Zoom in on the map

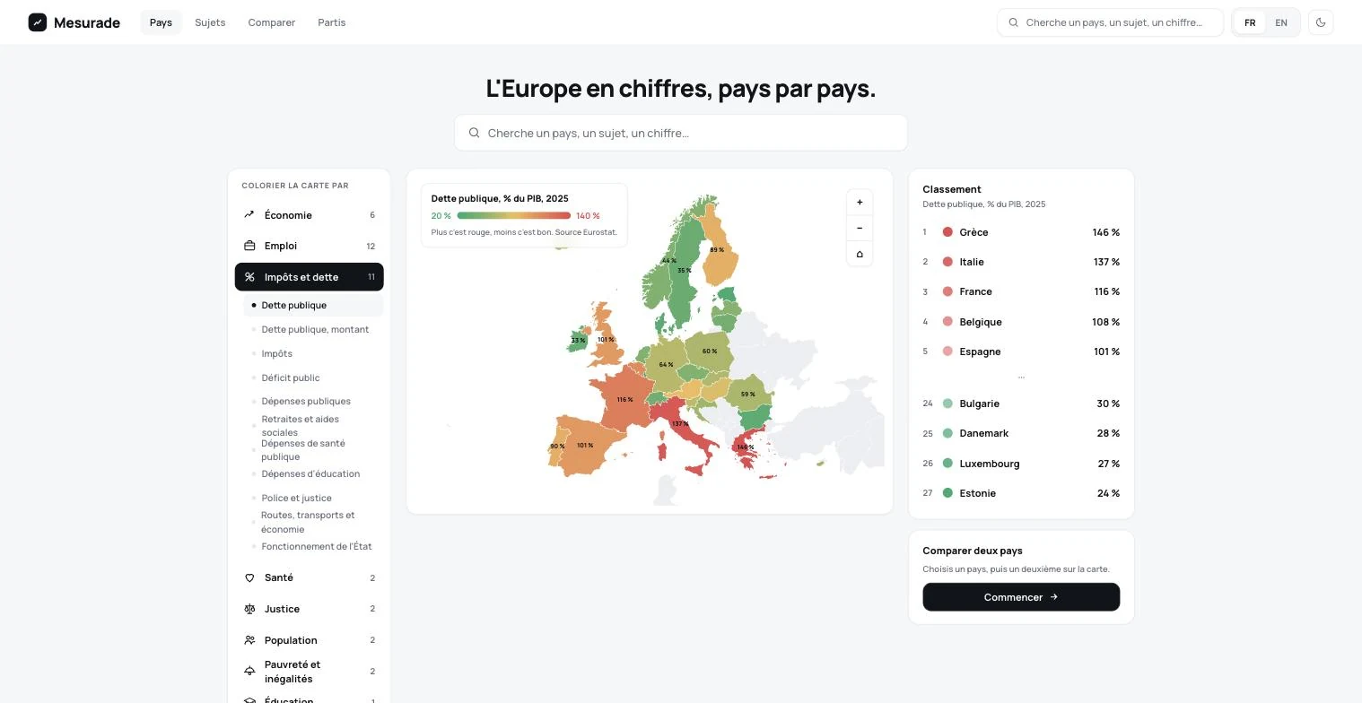[x=860, y=203]
